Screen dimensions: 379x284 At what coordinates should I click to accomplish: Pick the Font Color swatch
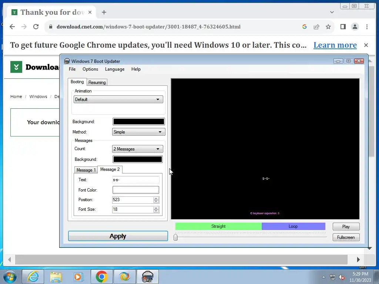(x=135, y=190)
